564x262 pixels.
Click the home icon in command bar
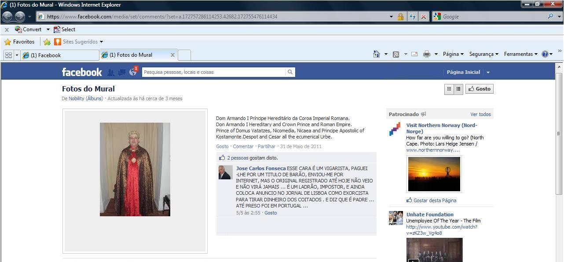376,54
